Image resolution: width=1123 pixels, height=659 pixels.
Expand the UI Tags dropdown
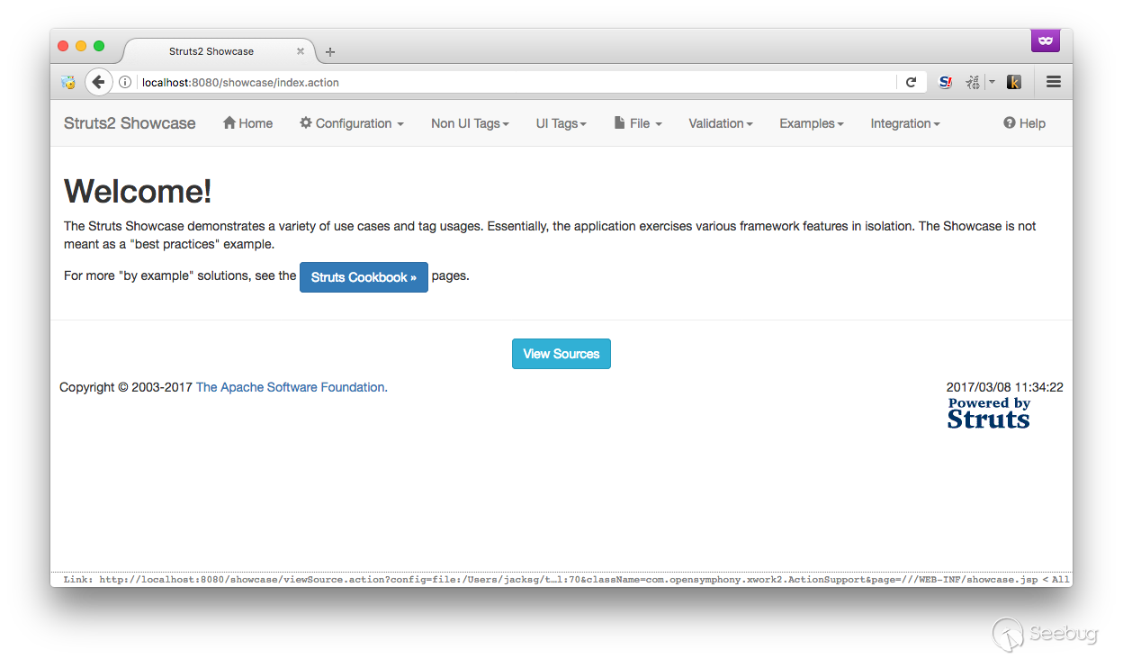(x=561, y=123)
